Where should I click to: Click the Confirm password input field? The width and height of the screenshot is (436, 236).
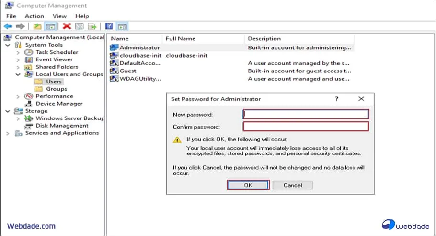pyautogui.click(x=306, y=127)
